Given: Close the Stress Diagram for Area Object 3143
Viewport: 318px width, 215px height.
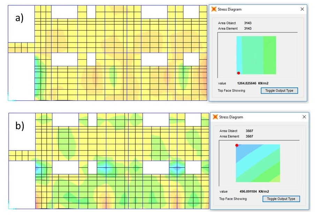Looking at the screenshot, I should pyautogui.click(x=302, y=9).
